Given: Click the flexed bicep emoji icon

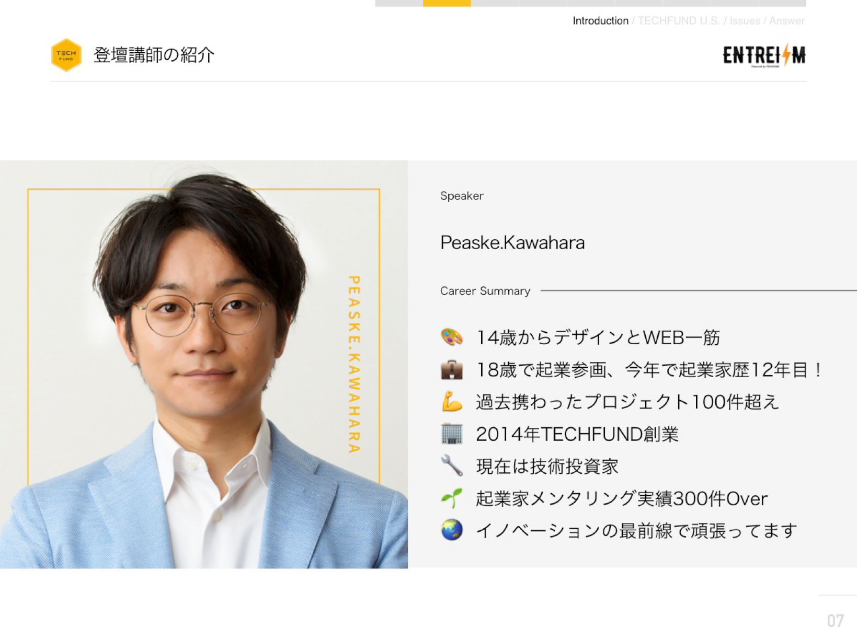Looking at the screenshot, I should [452, 402].
